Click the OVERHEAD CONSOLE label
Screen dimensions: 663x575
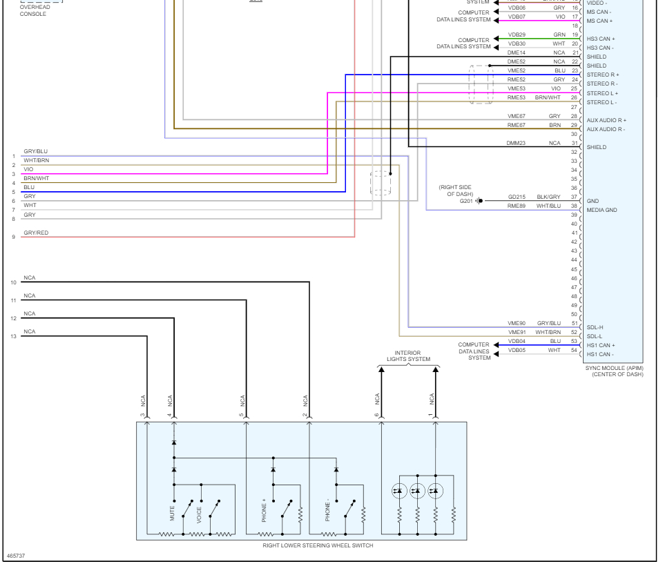35,10
